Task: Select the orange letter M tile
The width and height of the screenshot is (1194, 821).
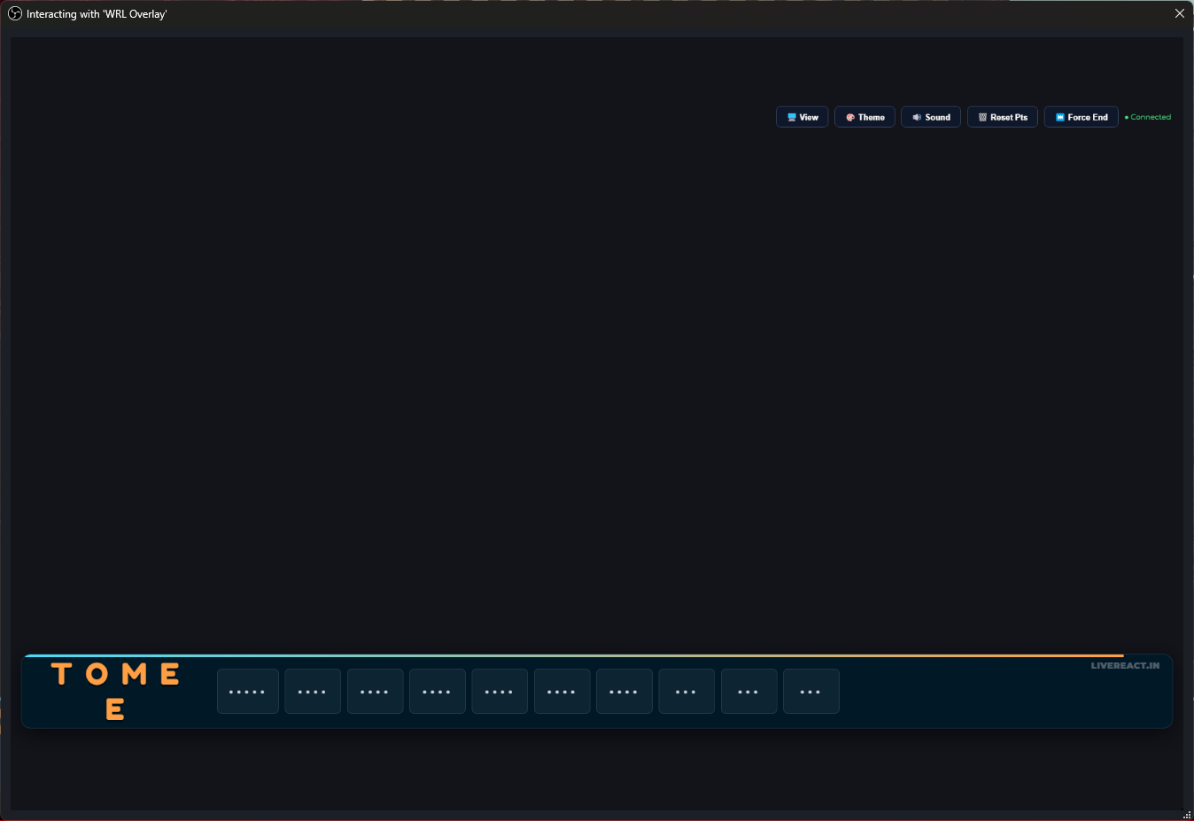Action: coord(135,674)
